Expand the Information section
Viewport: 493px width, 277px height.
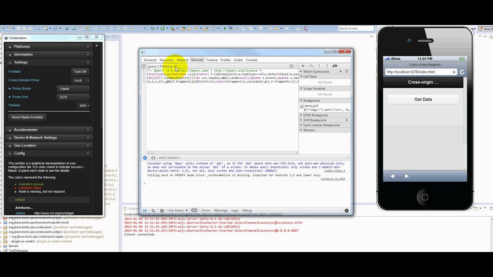point(49,55)
